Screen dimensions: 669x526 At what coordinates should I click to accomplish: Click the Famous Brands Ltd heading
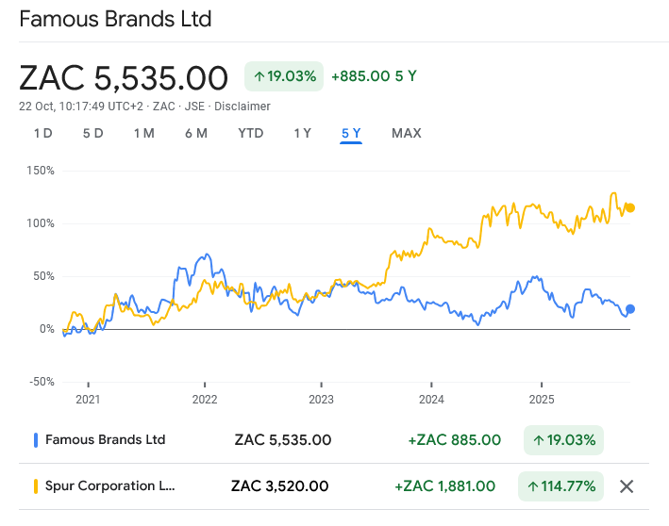[116, 19]
